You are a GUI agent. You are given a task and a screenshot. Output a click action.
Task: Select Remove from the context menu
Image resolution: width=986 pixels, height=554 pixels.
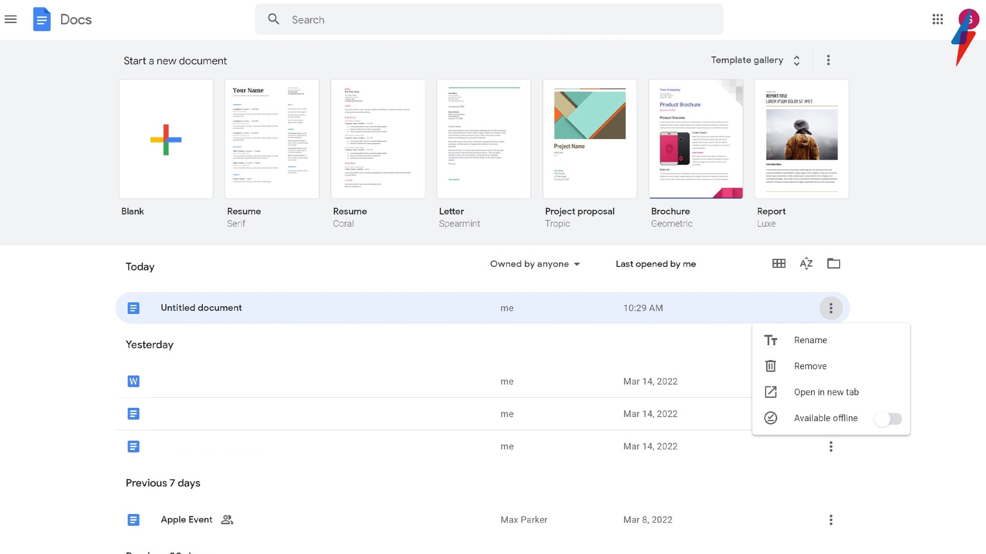tap(831, 366)
